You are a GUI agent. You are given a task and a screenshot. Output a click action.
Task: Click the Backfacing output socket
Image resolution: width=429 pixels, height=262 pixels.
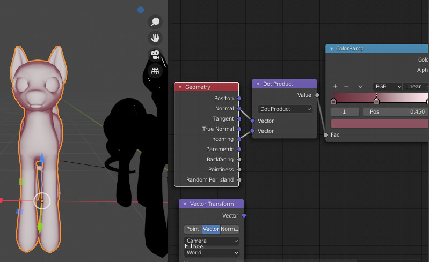tap(239, 159)
